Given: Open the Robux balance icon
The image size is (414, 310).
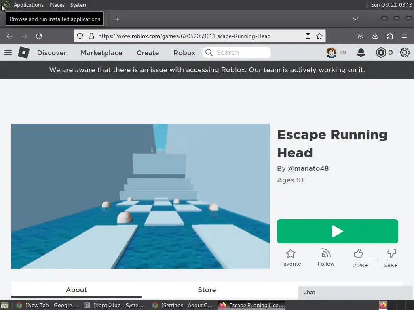Looking at the screenshot, I should [381, 52].
